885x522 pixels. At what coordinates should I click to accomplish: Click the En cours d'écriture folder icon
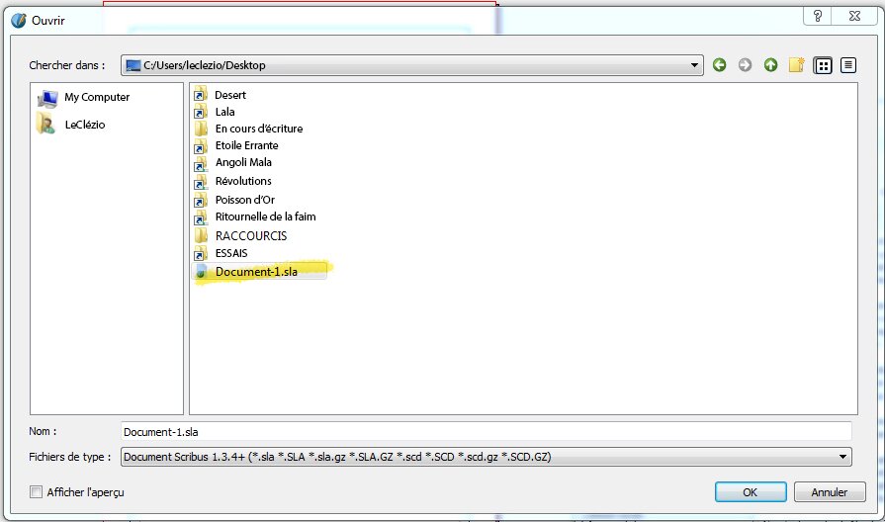point(201,129)
